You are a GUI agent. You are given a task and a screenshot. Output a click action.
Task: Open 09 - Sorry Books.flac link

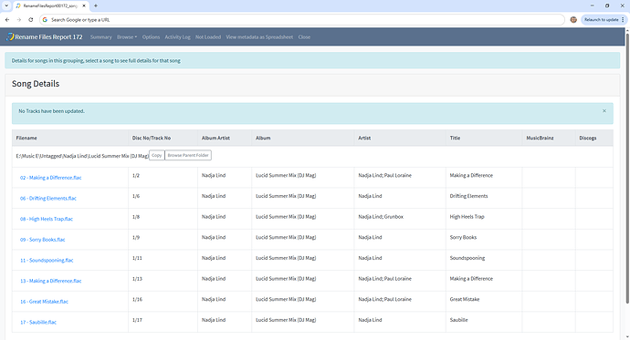pyautogui.click(x=43, y=240)
